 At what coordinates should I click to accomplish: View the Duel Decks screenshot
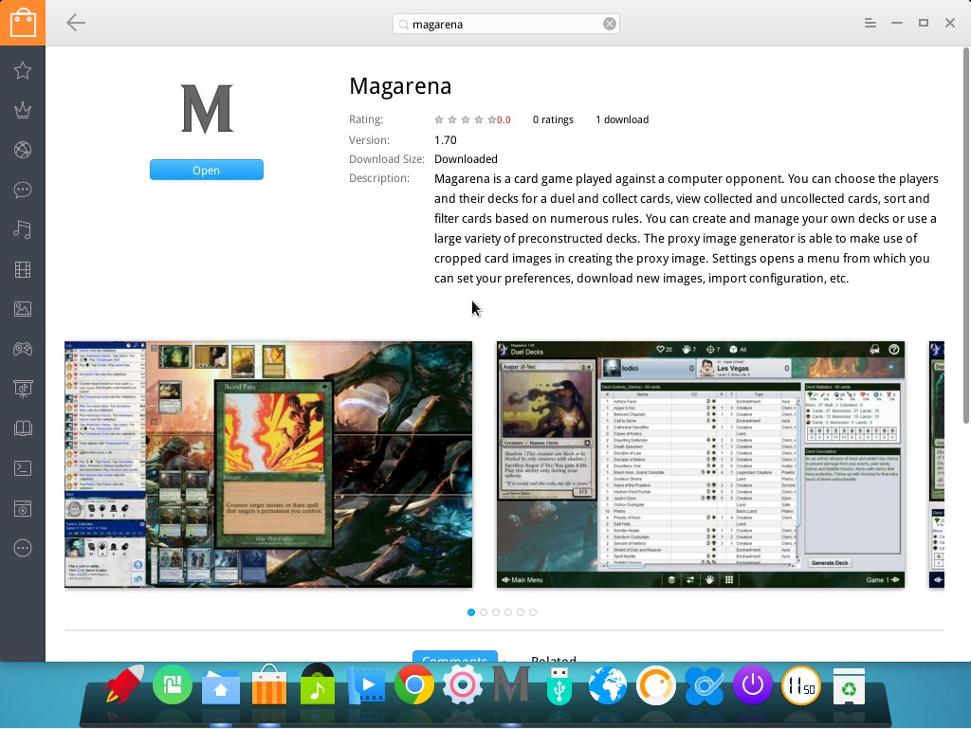click(x=701, y=465)
